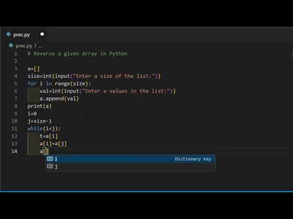
Task: Choose suggestion 'i' from autocomplete list
Action: (x=131, y=159)
